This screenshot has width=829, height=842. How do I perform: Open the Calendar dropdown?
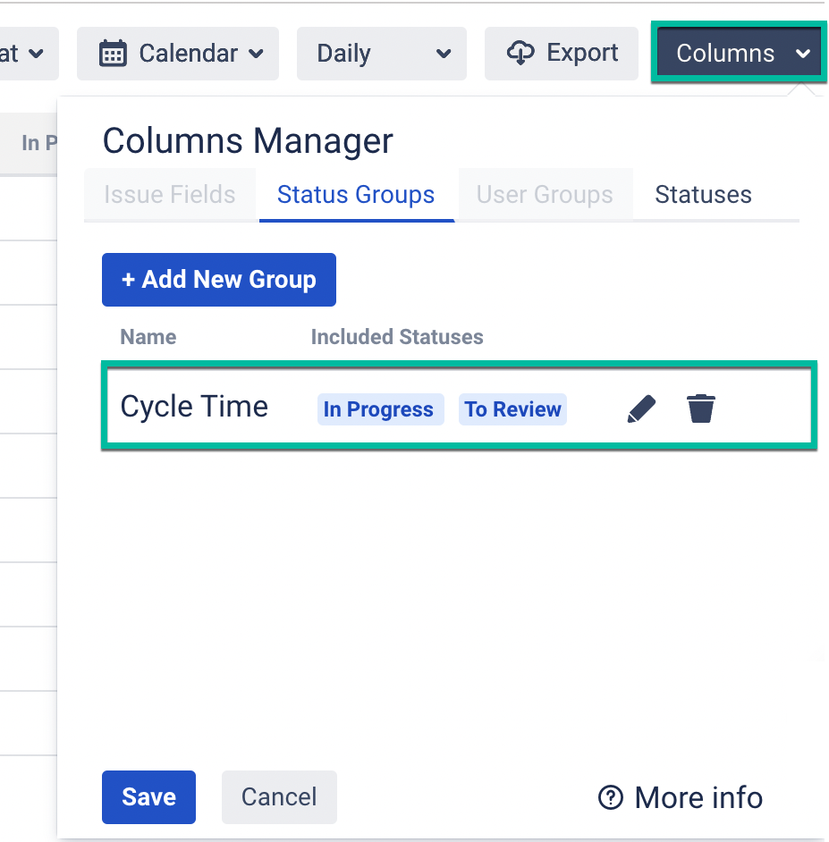pos(177,53)
